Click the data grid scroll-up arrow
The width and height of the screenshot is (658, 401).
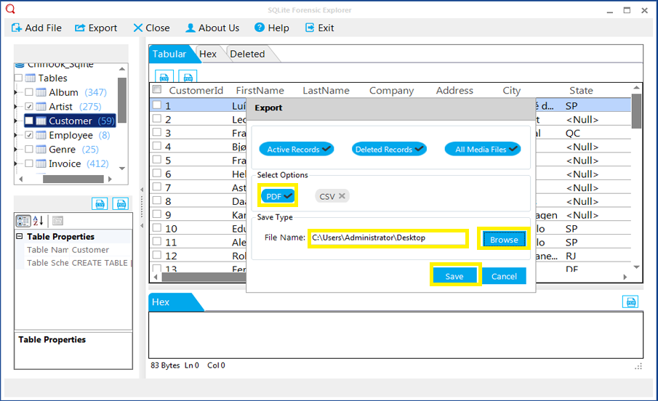coord(636,88)
